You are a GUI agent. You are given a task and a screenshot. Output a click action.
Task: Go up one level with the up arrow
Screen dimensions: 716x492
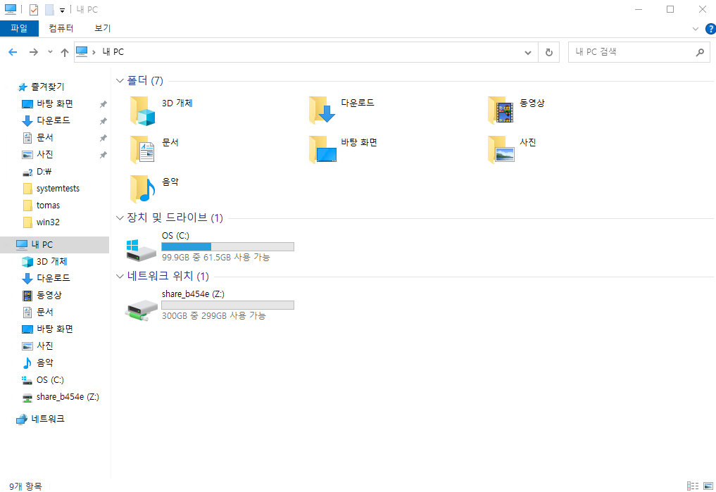click(65, 53)
